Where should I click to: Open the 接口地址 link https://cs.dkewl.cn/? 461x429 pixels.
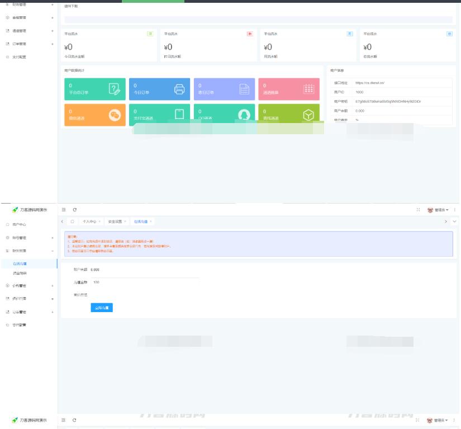[370, 83]
